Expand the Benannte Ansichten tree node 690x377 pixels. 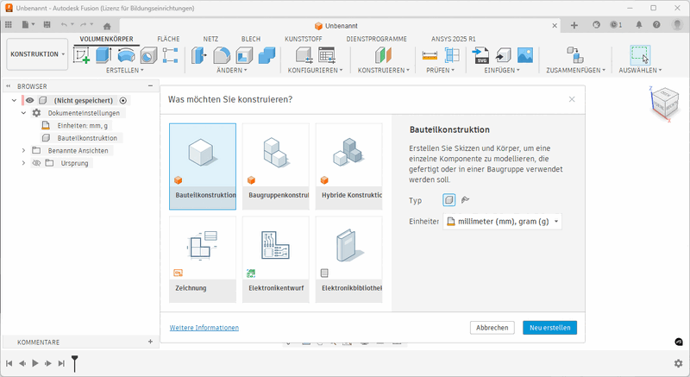tap(24, 150)
